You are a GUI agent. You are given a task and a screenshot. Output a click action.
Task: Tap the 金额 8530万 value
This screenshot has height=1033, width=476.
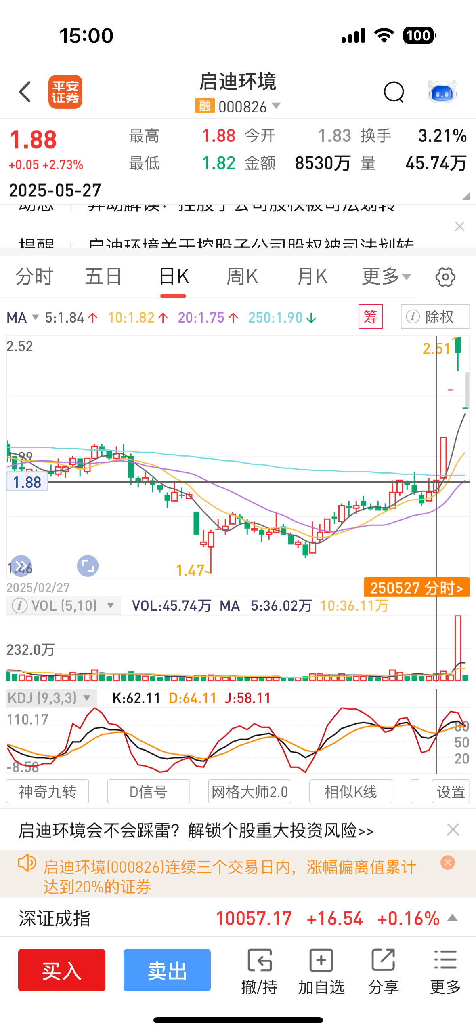click(x=323, y=163)
